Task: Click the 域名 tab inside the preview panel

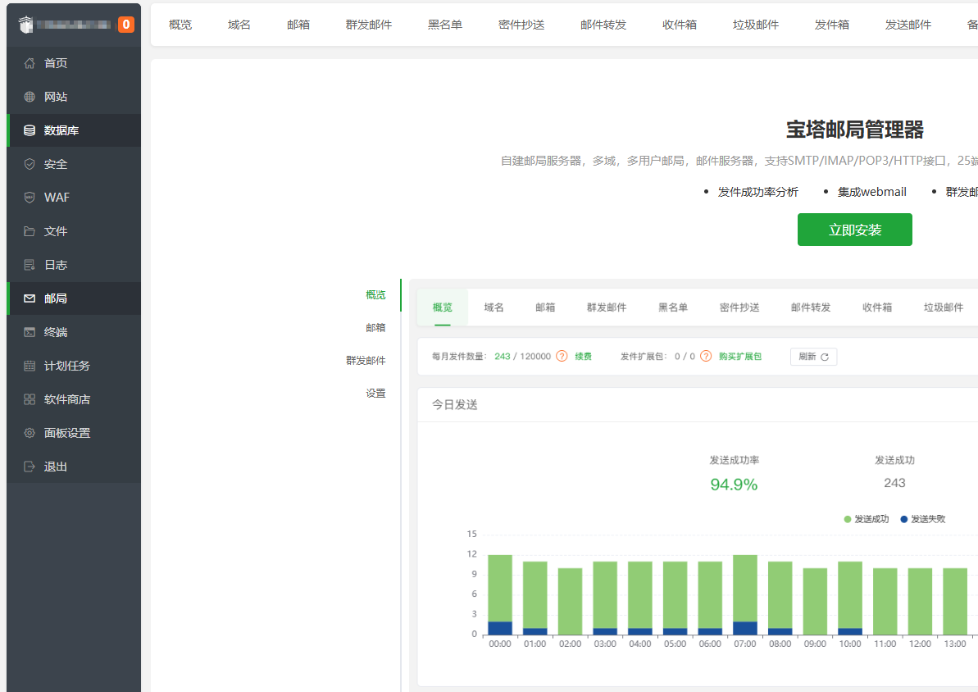Action: [494, 307]
